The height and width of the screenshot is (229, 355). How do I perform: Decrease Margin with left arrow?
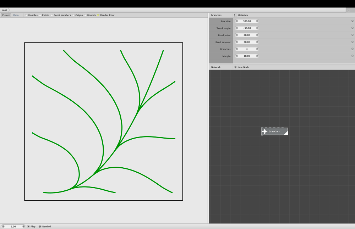(x=237, y=56)
